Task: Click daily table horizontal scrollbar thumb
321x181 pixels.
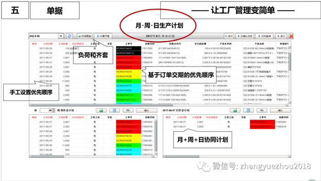Action: [x=183, y=156]
